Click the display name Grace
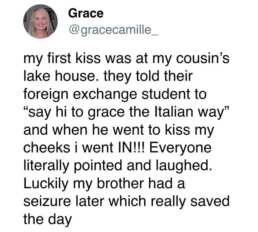Viewport: 258px width, 232px height. [86, 13]
